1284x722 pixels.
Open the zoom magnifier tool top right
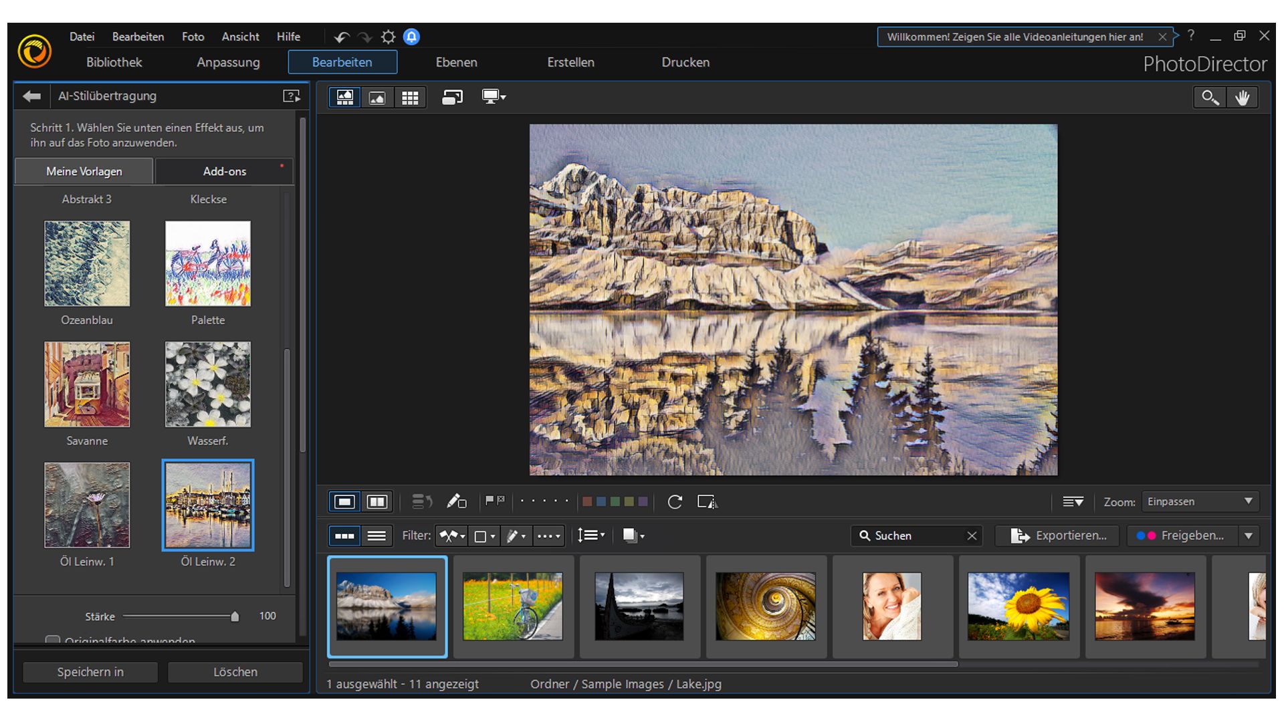[1209, 97]
